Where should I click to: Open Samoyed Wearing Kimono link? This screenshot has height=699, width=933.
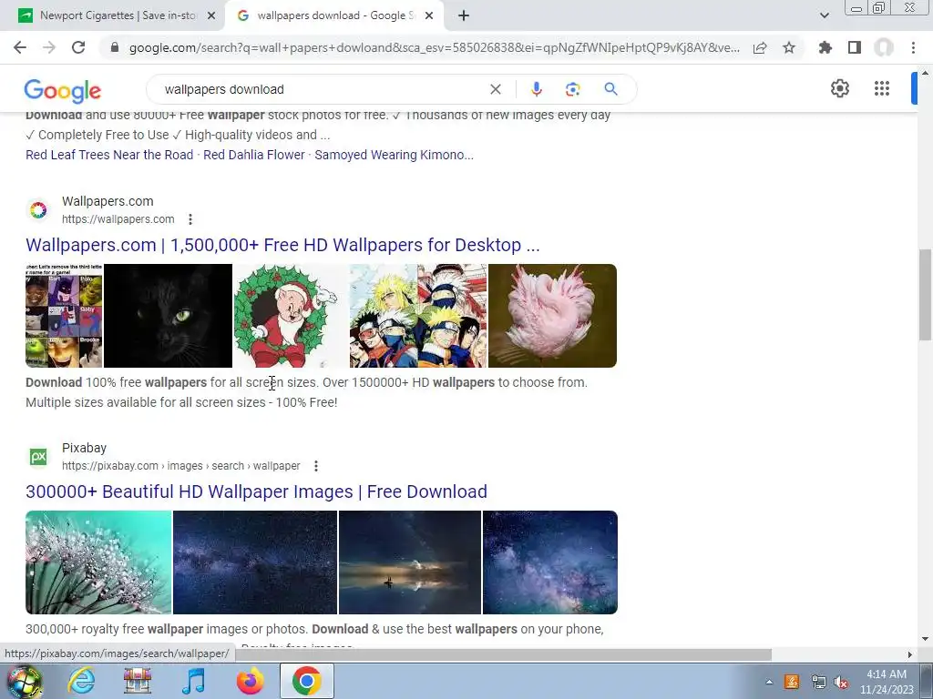coord(394,155)
